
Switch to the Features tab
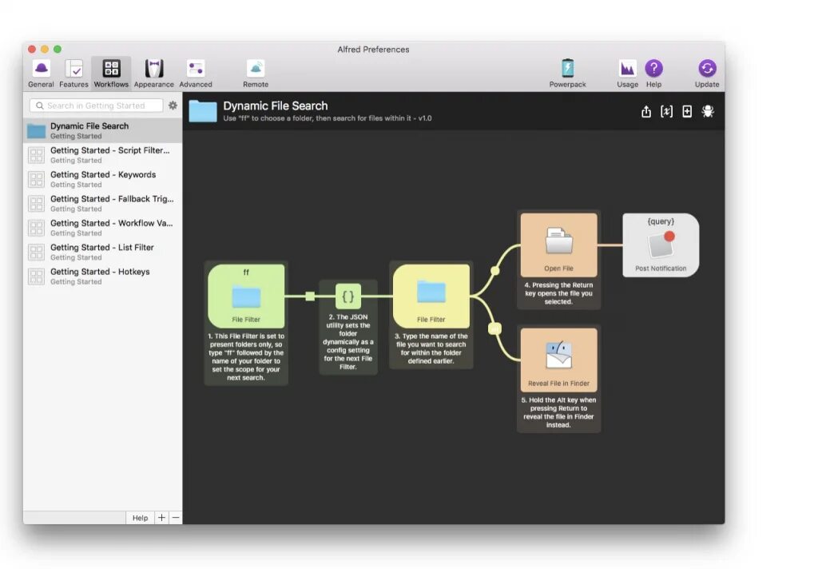(x=73, y=73)
